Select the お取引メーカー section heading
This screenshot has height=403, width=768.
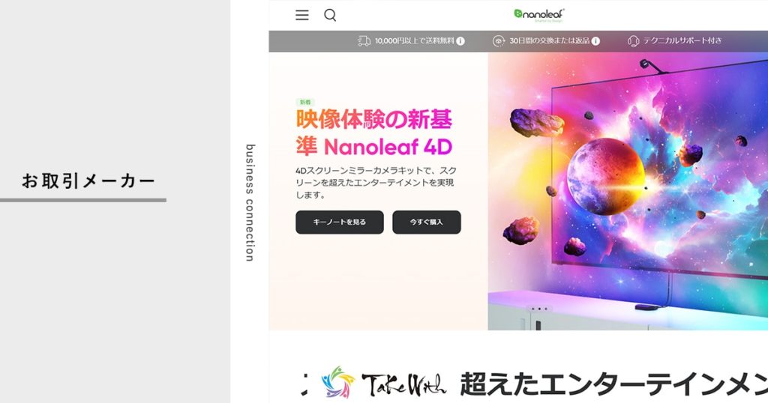click(88, 181)
